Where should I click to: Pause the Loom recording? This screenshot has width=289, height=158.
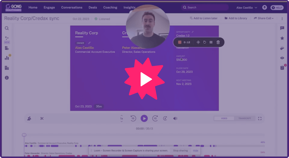pyautogui.click(x=211, y=42)
